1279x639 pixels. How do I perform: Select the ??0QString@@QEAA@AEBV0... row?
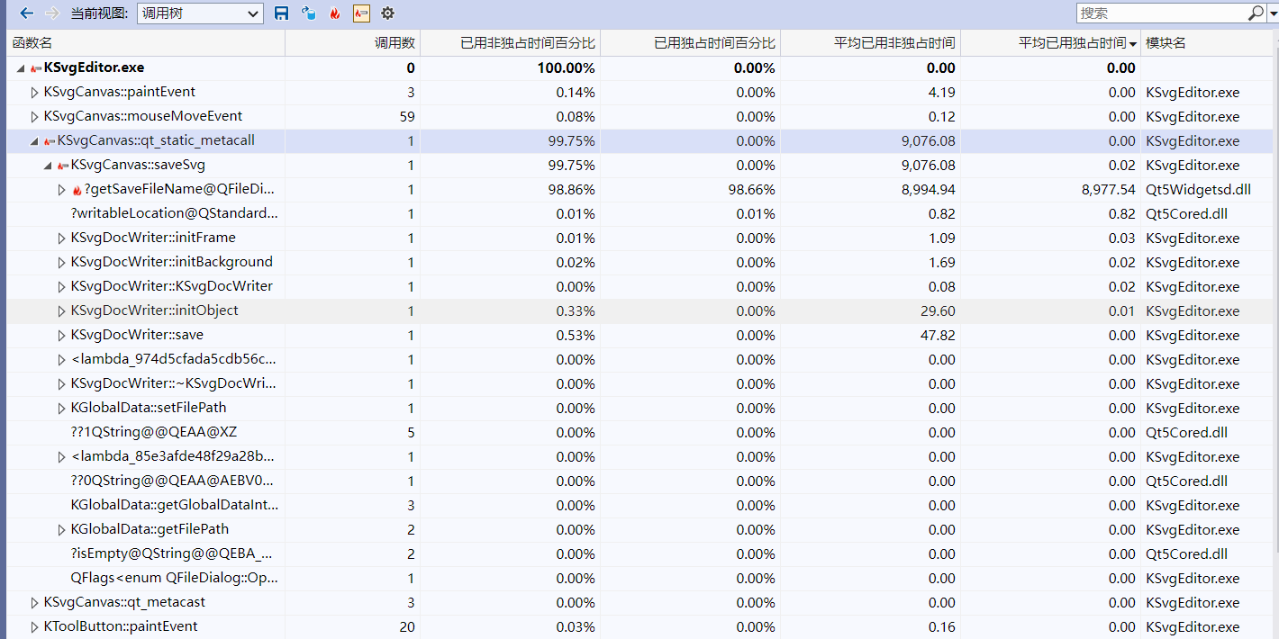click(639, 481)
